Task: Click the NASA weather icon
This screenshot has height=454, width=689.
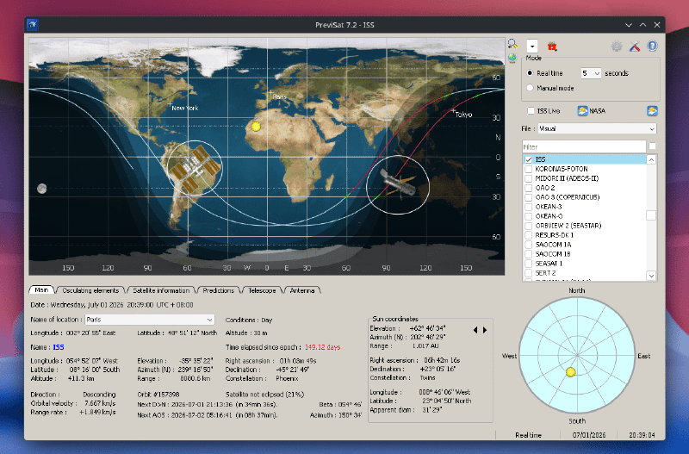Action: tap(582, 111)
